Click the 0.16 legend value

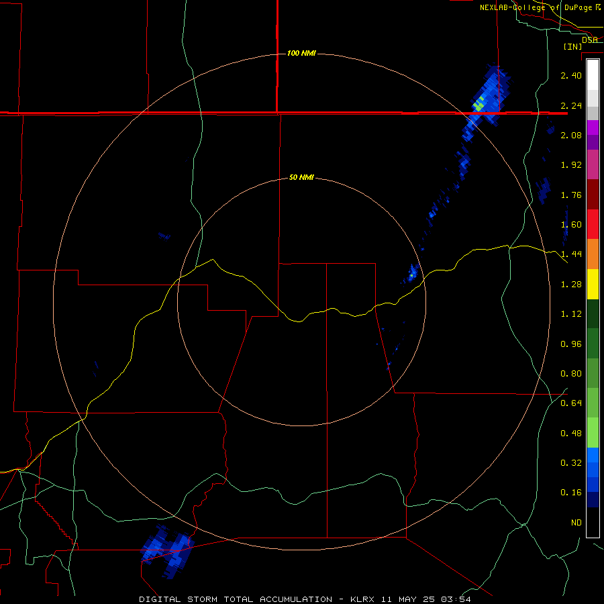tap(571, 493)
